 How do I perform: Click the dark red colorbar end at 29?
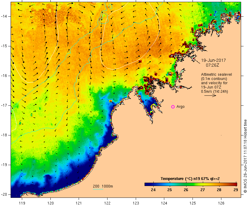(235, 184)
